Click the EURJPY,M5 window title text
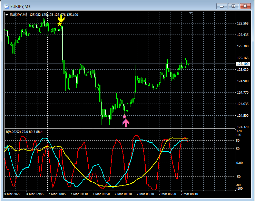The width and height of the screenshot is (255, 201). point(20,7)
